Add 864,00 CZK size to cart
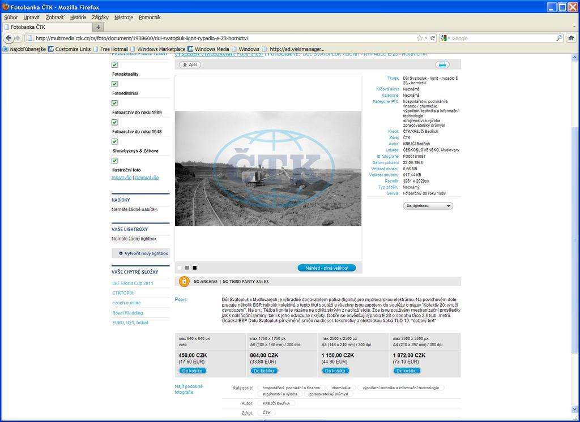The image size is (580, 422). (x=264, y=371)
